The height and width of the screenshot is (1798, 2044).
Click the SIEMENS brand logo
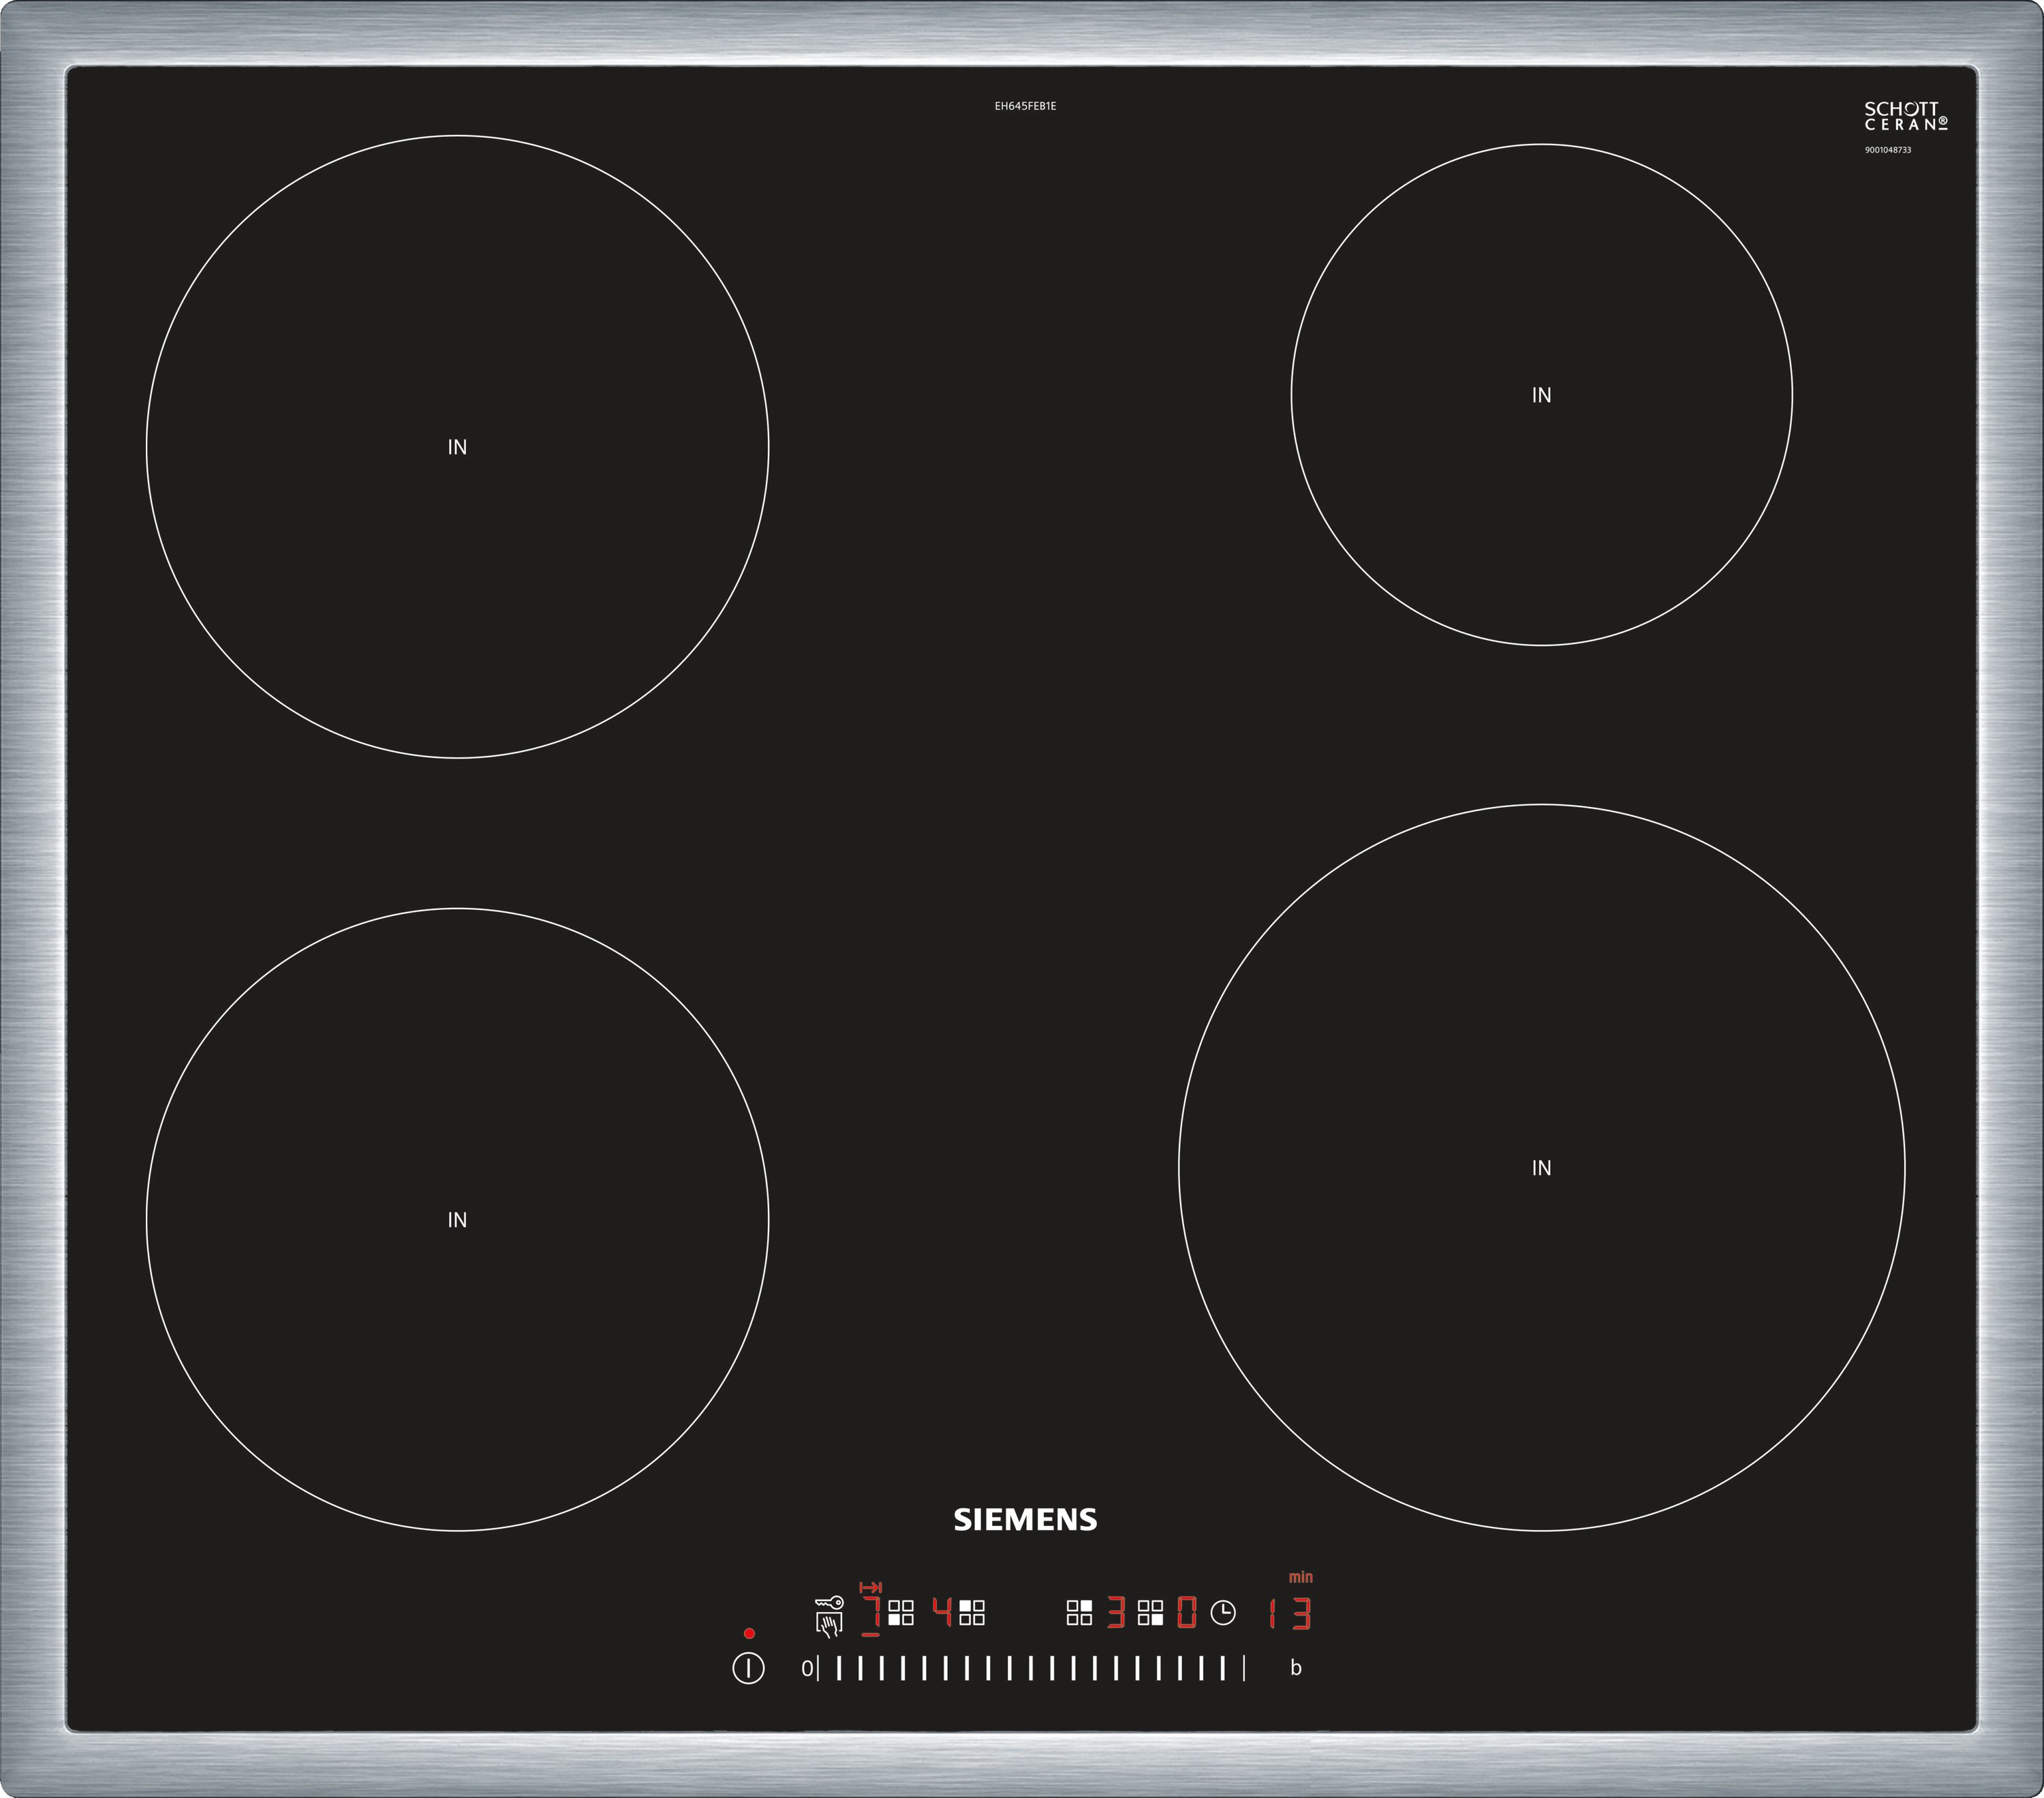coord(1025,1520)
